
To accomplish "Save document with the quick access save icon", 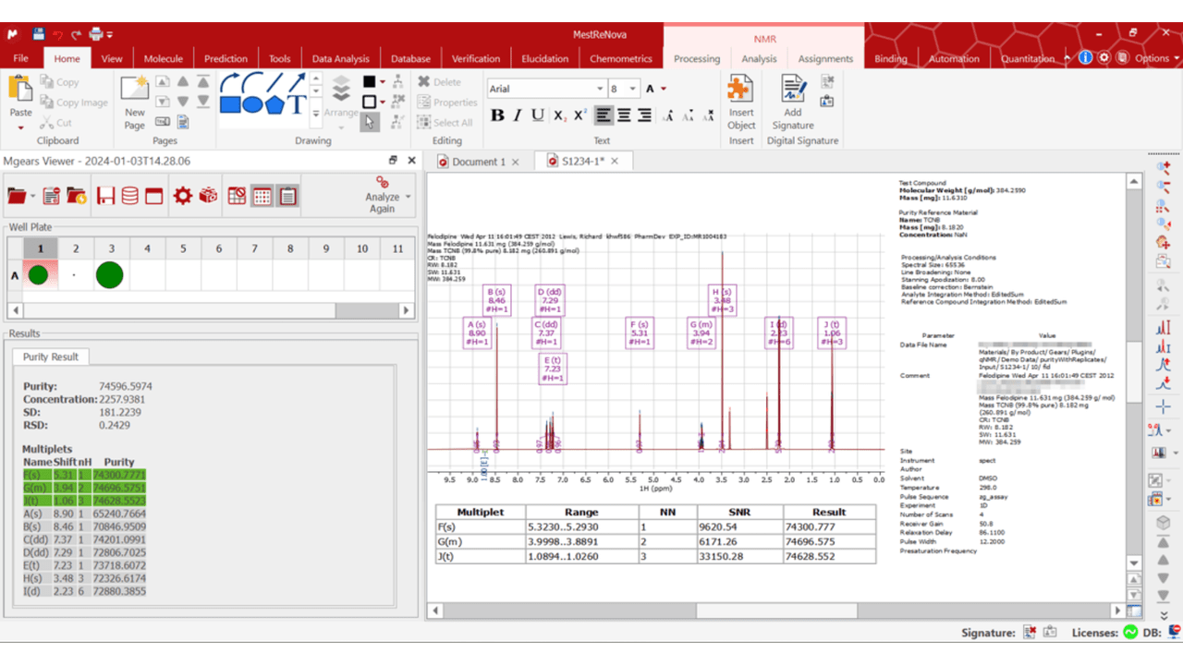I will (39, 34).
